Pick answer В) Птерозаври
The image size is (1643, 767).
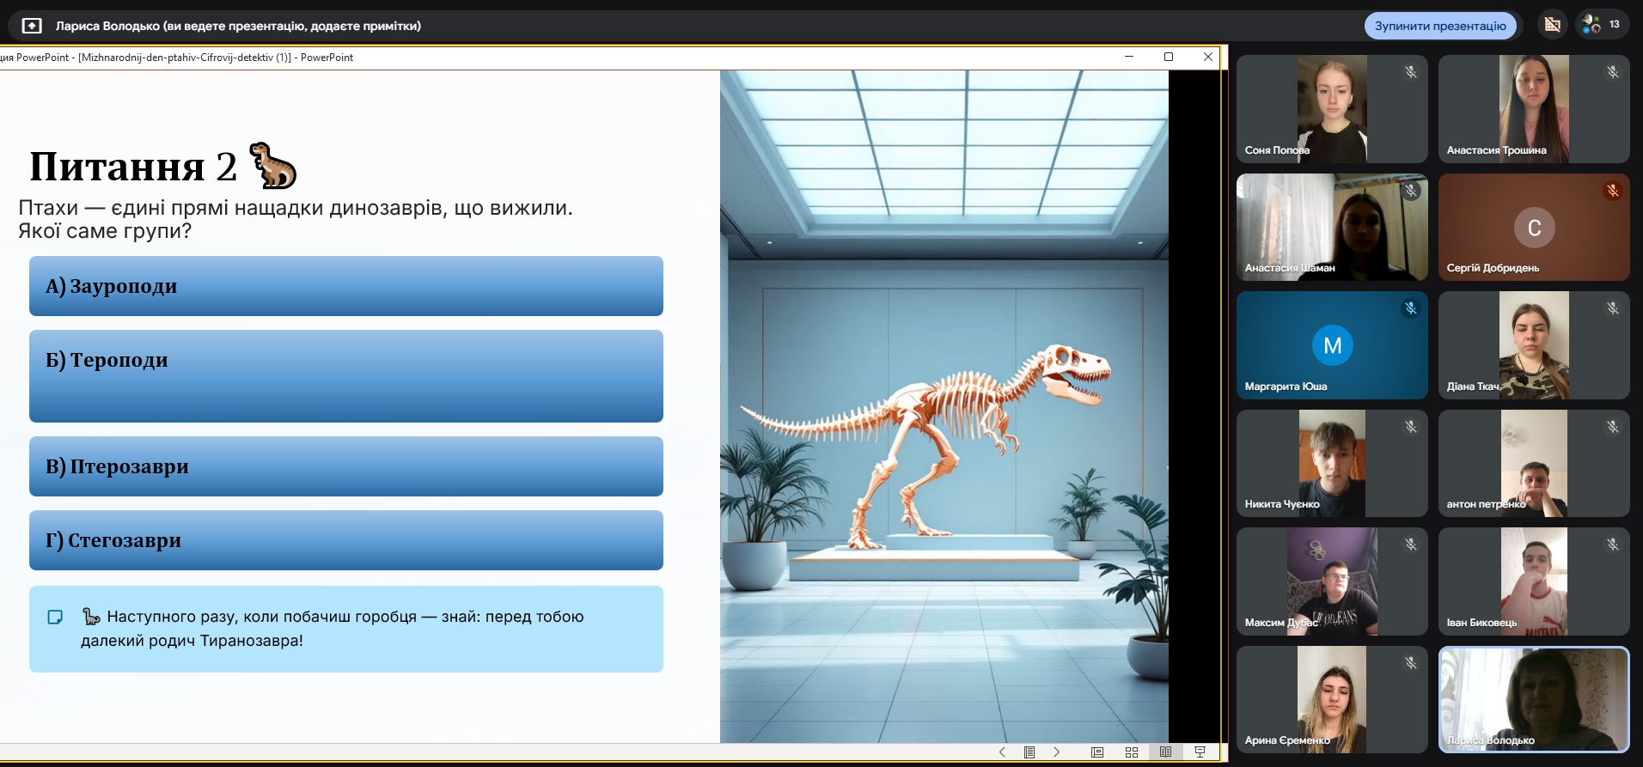click(345, 466)
